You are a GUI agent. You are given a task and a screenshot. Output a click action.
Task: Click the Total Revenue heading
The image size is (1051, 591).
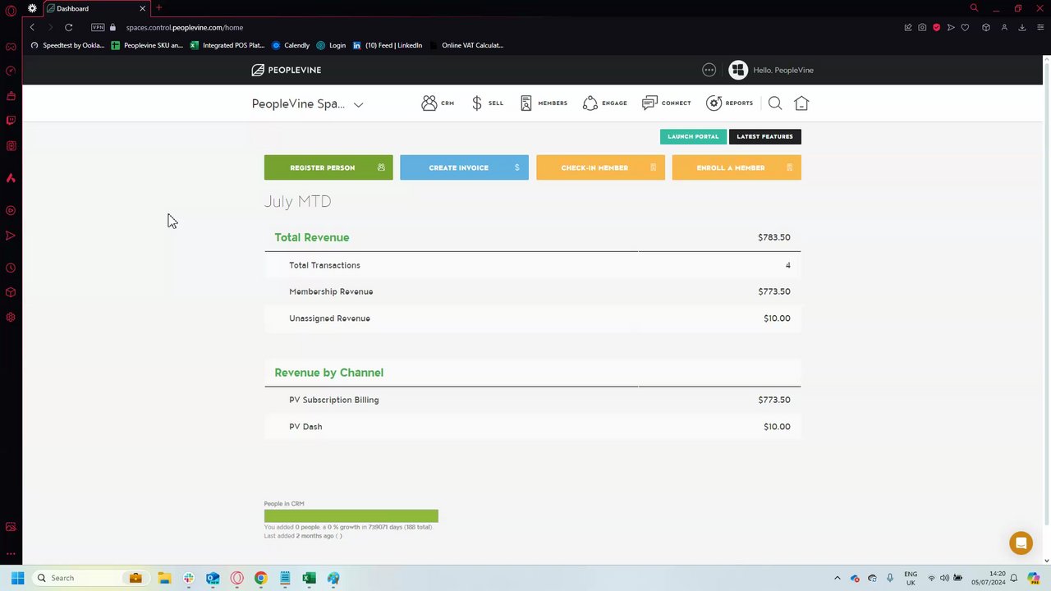312,237
